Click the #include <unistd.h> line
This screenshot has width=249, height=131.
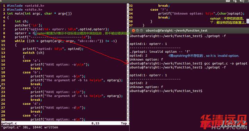pos(26,6)
